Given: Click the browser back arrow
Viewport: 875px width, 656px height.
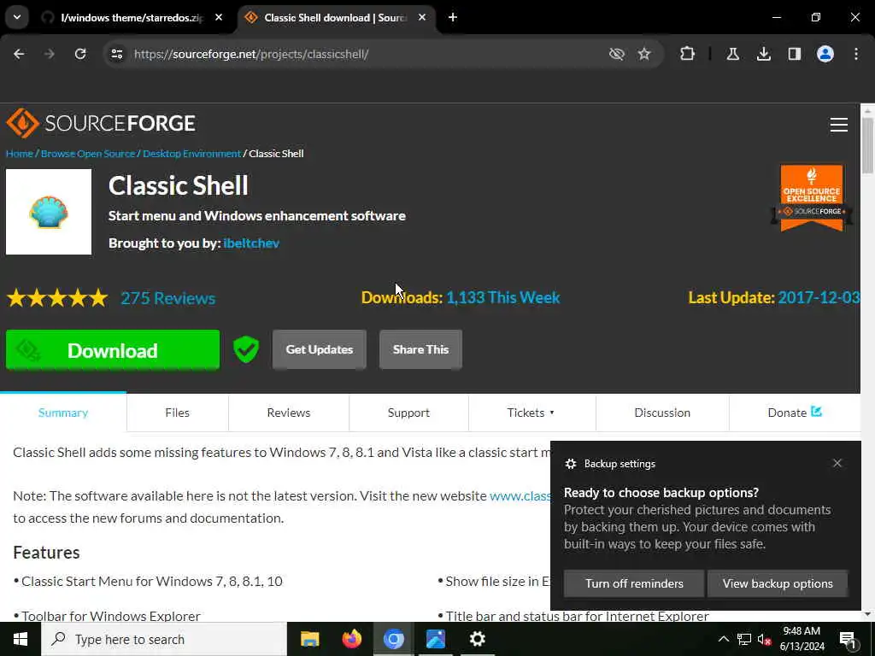Looking at the screenshot, I should click(x=19, y=54).
